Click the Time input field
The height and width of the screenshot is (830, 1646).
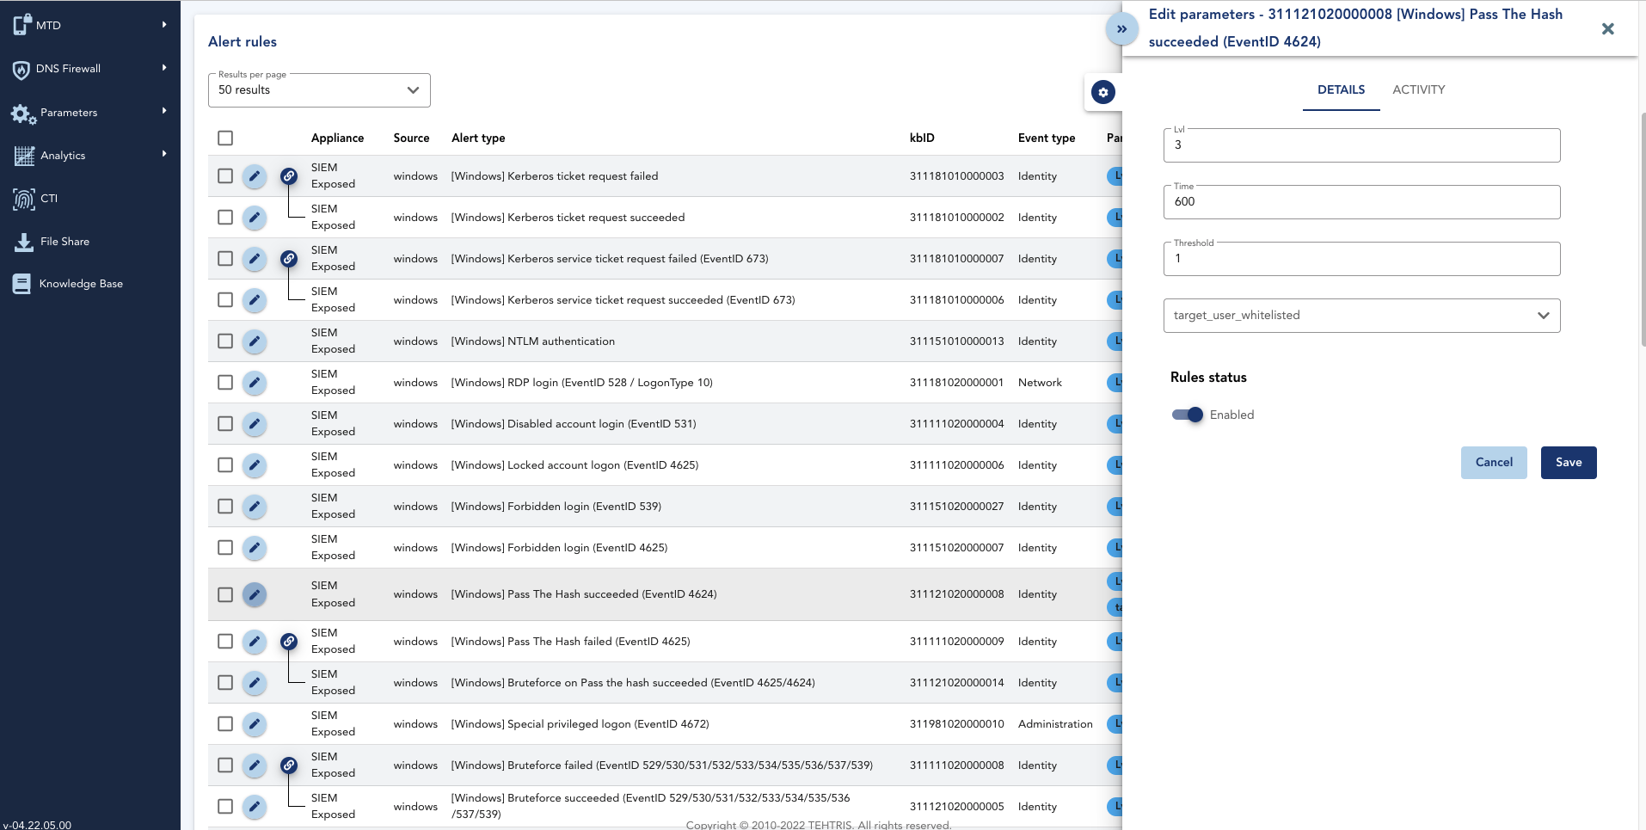click(x=1361, y=202)
